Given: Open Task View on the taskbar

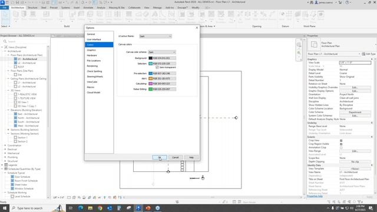Looking at the screenshot, I should 71,208.
